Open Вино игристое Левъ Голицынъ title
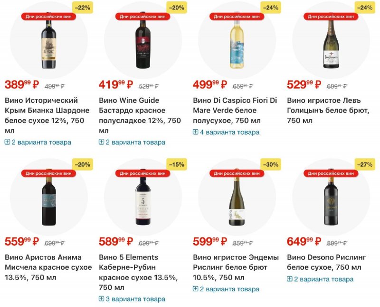This screenshot has height=307, width=380. point(328,110)
